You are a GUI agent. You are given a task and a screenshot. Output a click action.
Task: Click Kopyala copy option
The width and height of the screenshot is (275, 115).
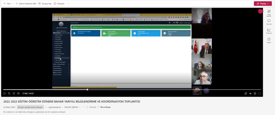(x=59, y=3)
